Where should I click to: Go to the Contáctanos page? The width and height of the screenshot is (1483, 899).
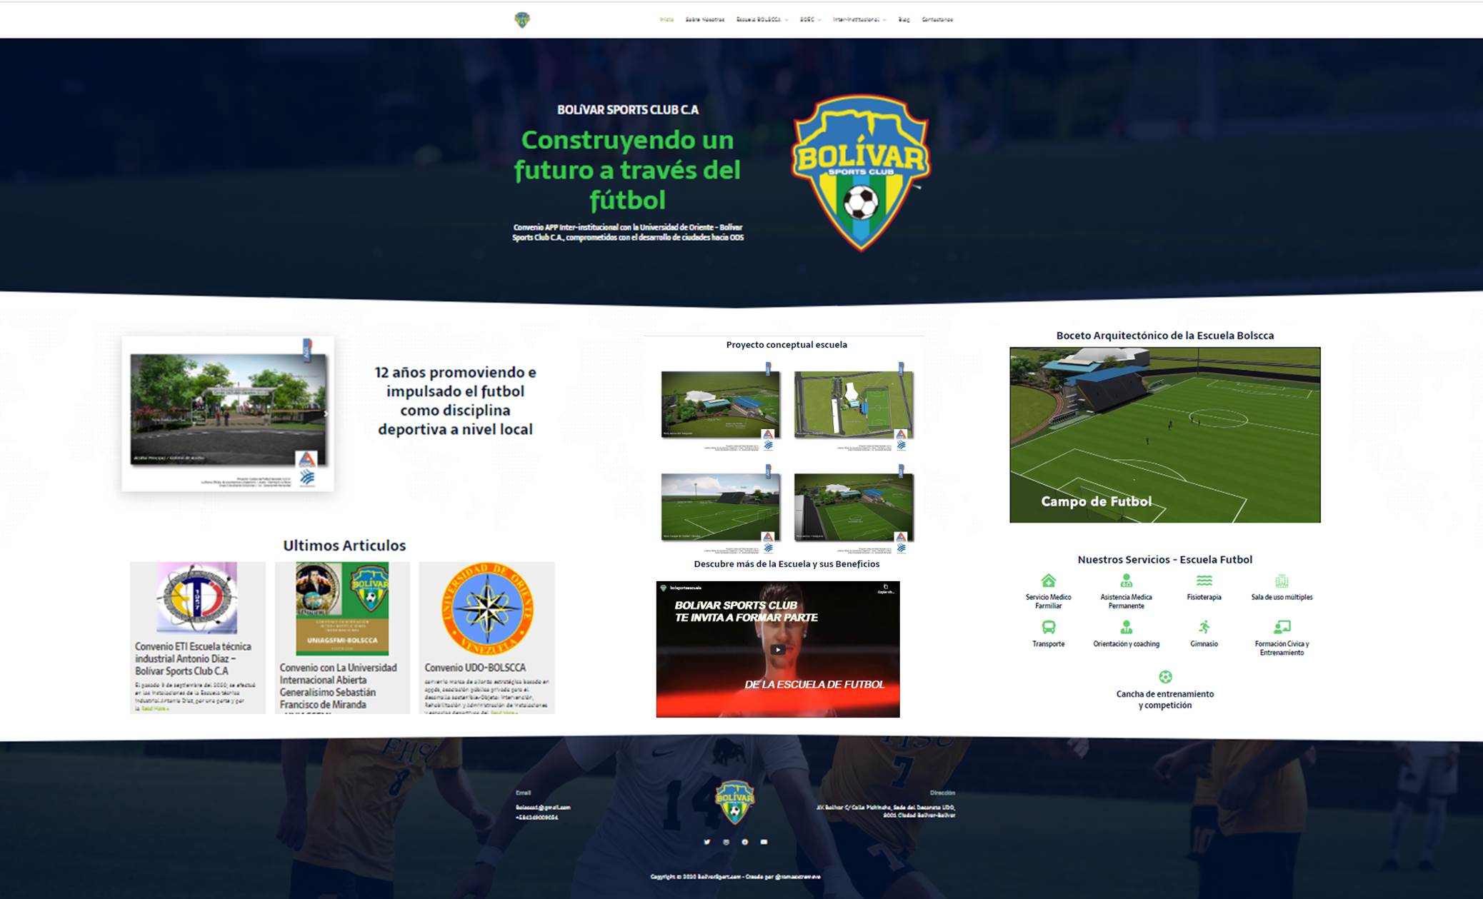[x=937, y=20]
